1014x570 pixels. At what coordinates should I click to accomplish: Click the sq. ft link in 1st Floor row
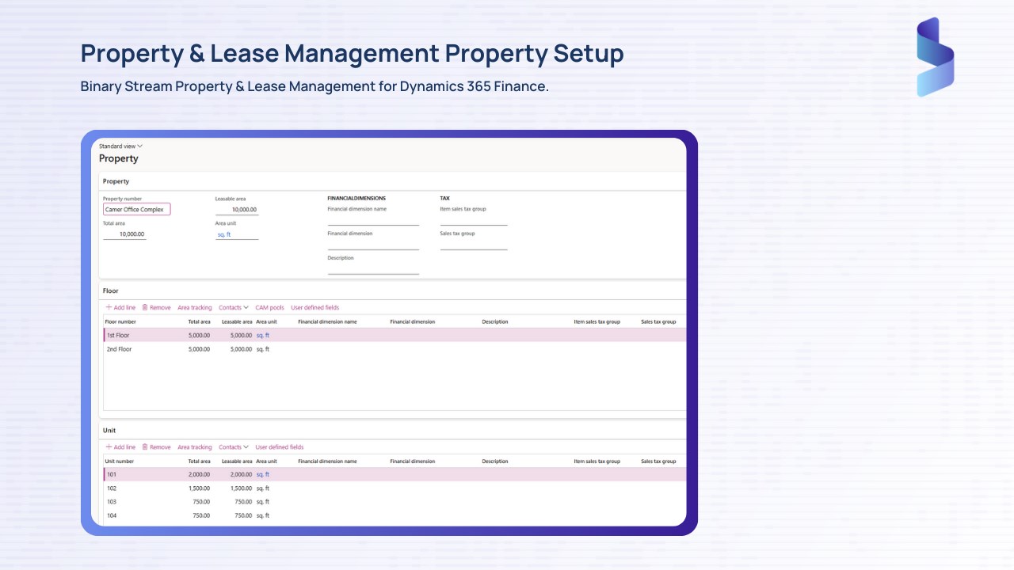[x=262, y=335]
